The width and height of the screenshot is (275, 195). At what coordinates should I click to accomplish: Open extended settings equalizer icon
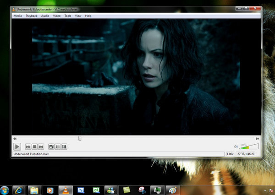click(64, 146)
